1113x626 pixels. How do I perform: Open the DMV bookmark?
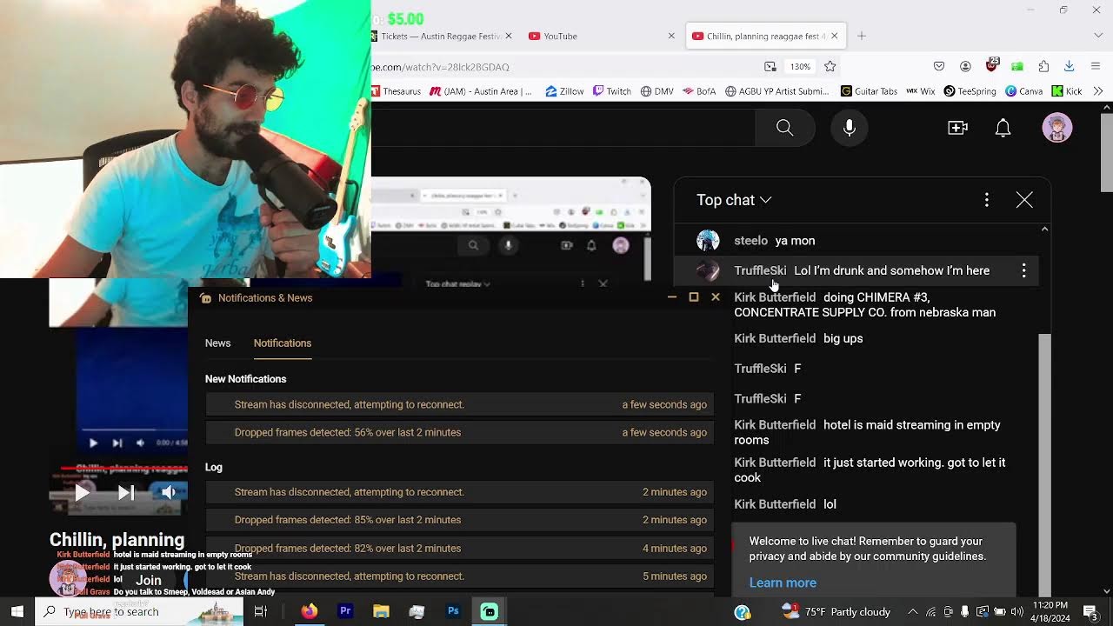tap(657, 90)
